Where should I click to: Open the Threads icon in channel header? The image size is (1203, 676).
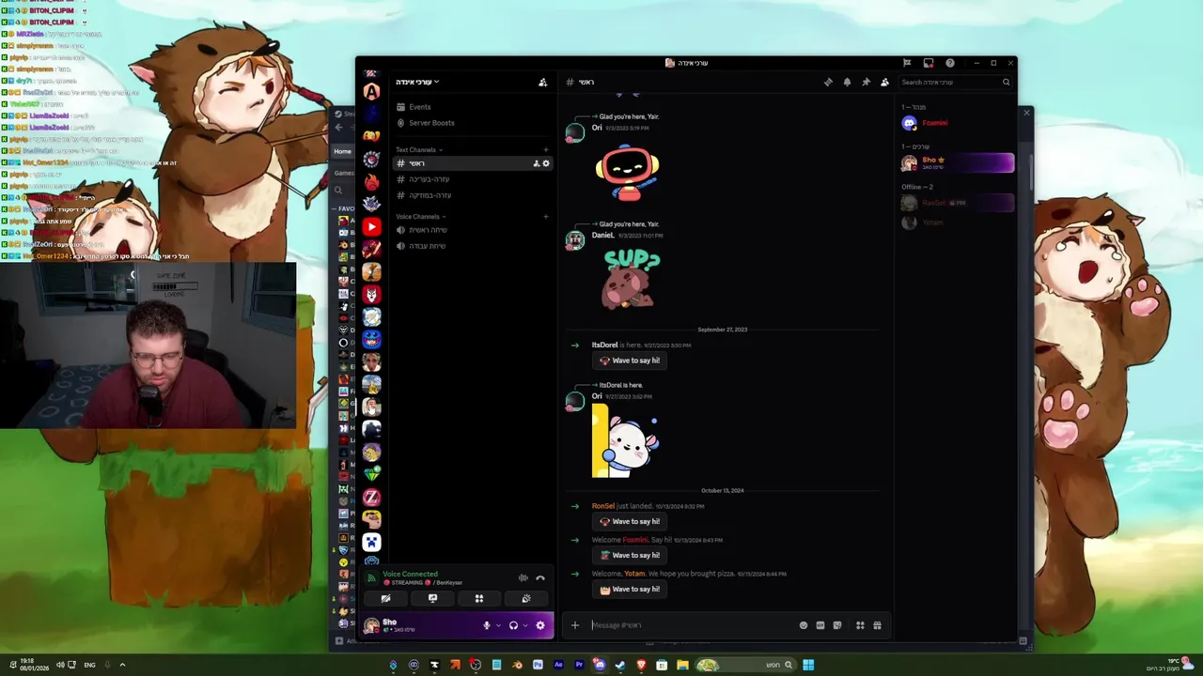(x=828, y=83)
